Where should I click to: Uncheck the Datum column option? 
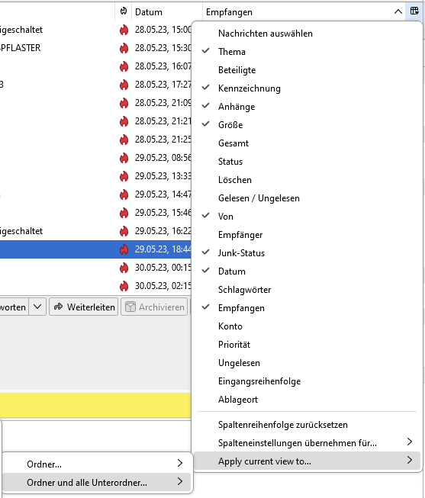(307, 271)
